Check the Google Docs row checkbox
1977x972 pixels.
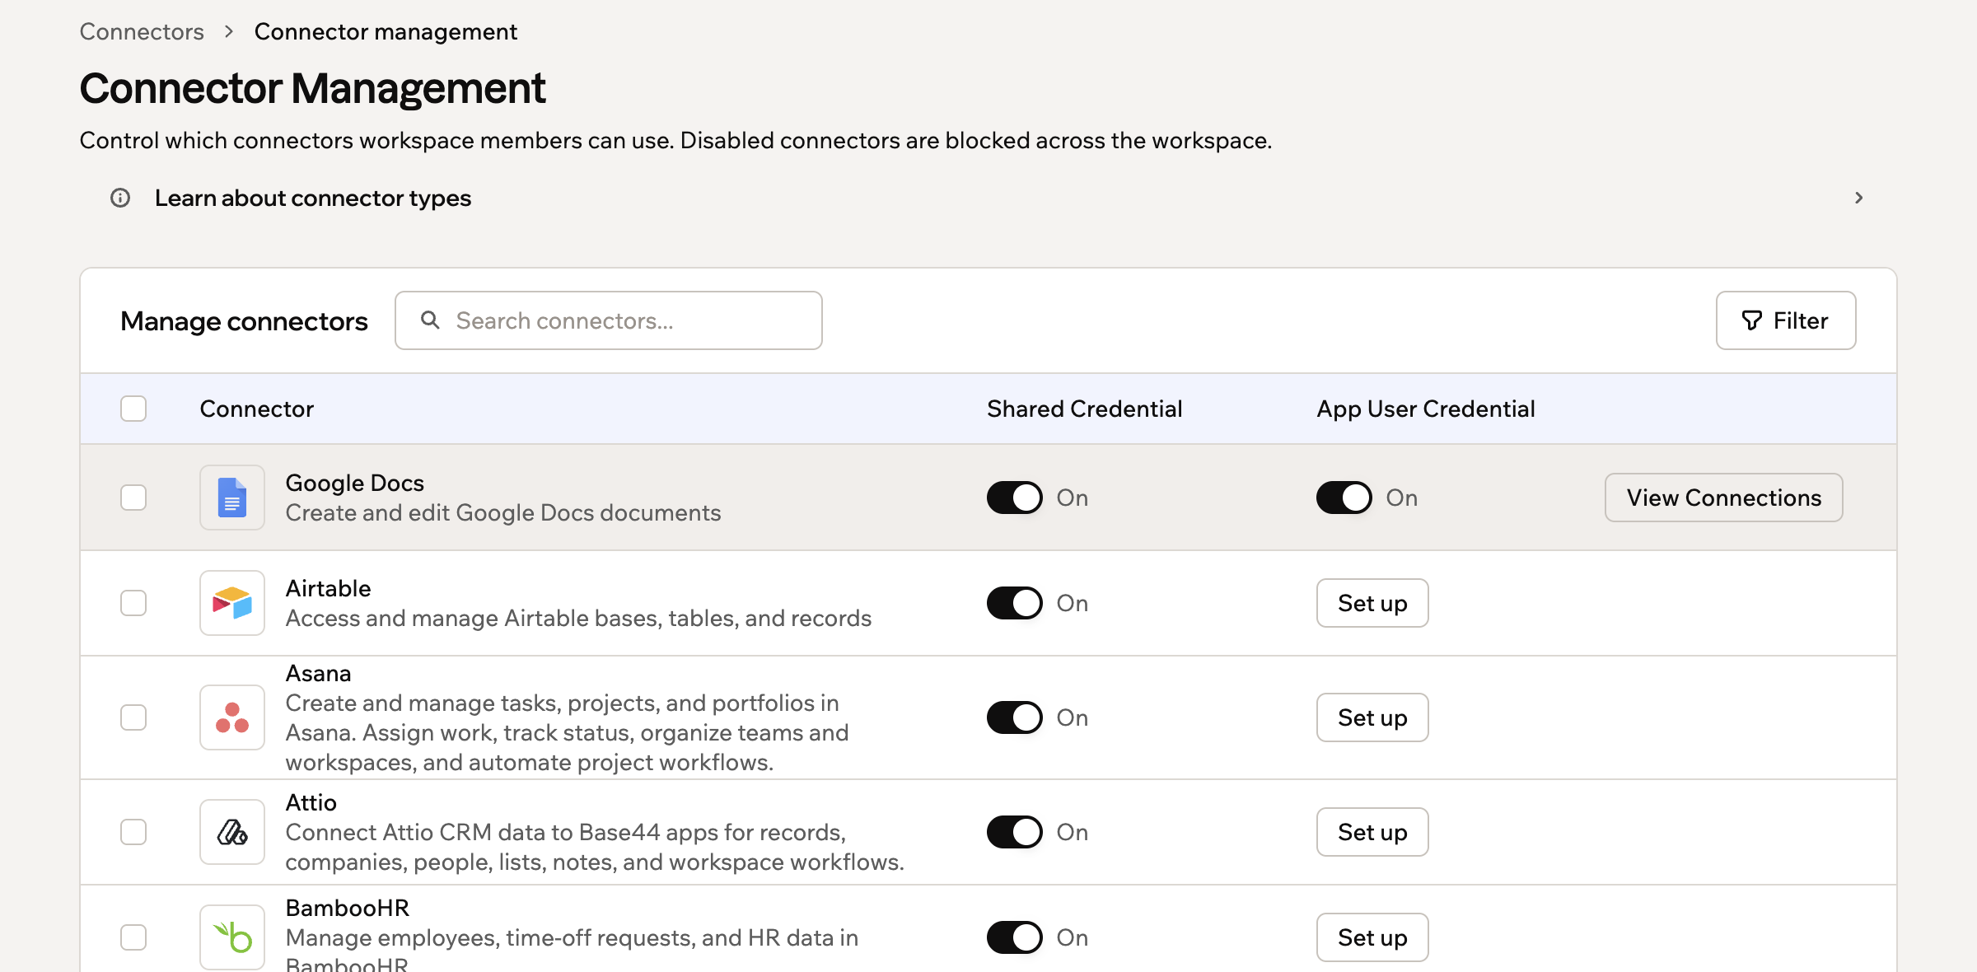coord(133,498)
